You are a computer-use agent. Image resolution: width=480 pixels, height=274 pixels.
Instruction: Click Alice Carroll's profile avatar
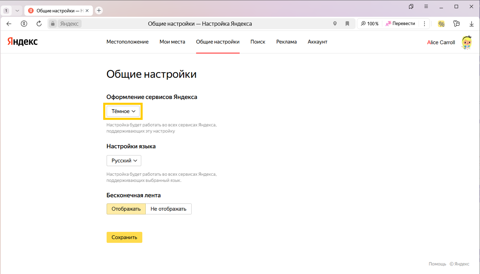466,42
